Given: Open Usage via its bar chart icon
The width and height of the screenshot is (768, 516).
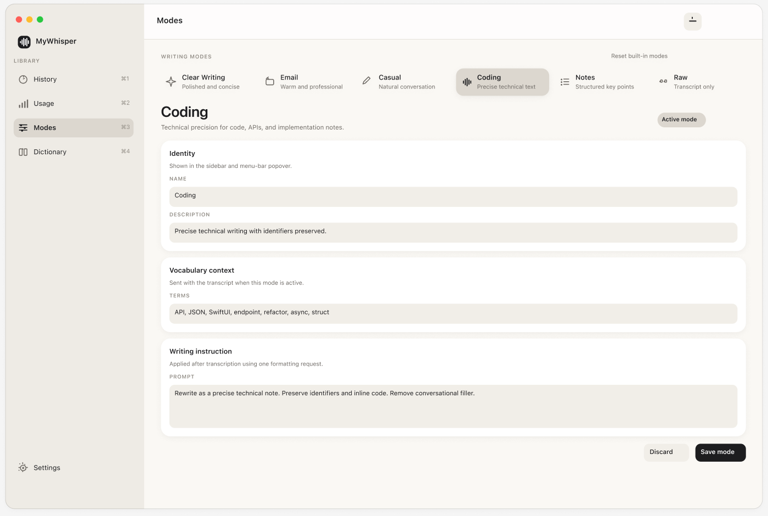Looking at the screenshot, I should (x=23, y=104).
